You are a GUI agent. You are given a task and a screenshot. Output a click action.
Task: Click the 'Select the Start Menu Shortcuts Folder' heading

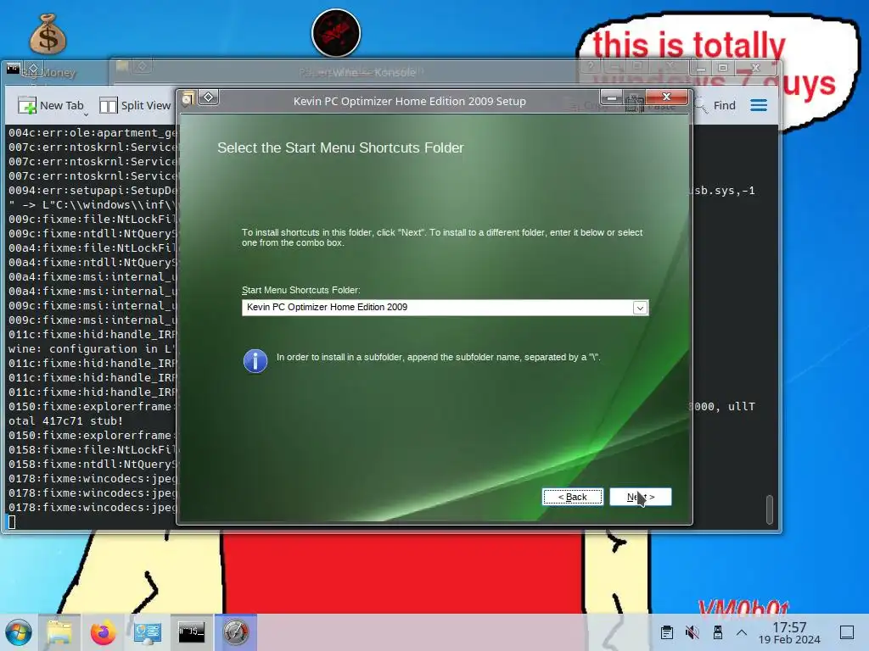coord(340,147)
